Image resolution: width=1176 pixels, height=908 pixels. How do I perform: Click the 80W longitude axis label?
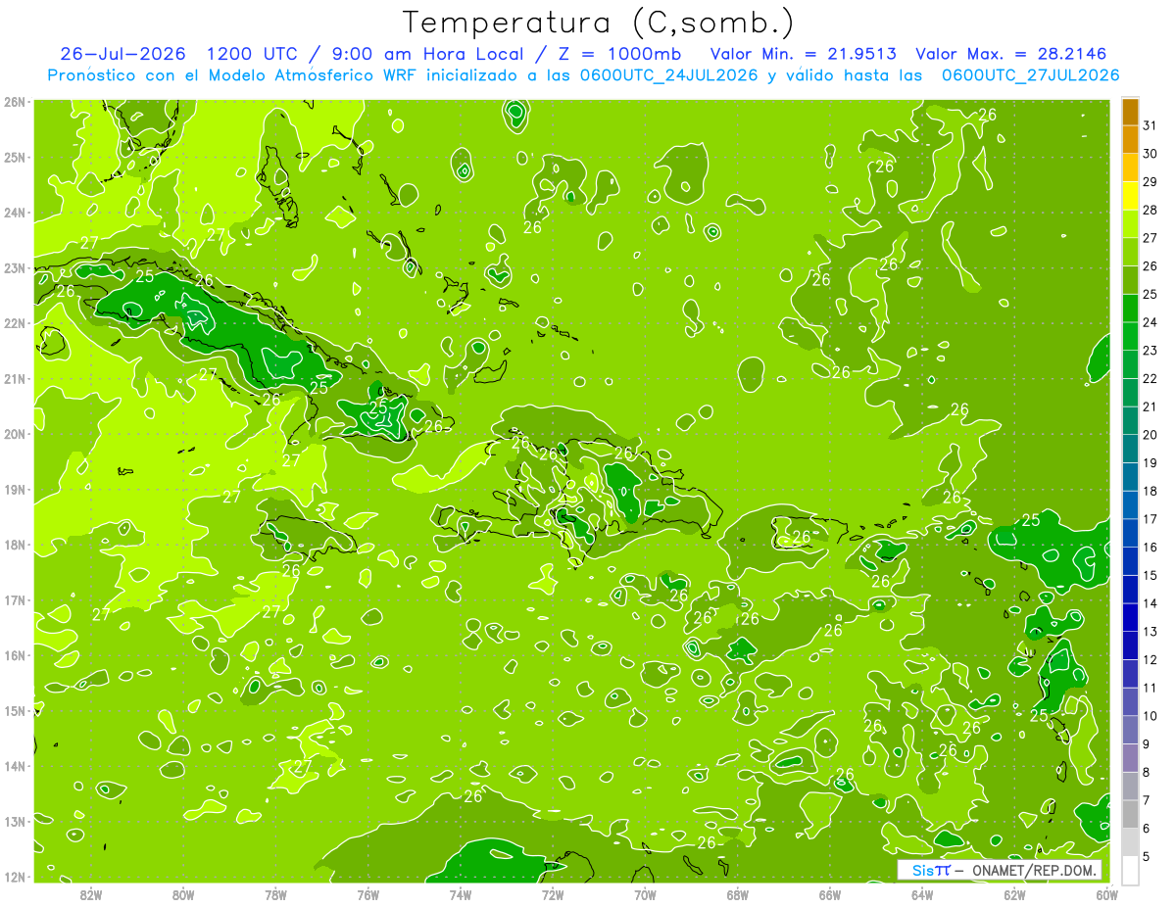coord(182,894)
